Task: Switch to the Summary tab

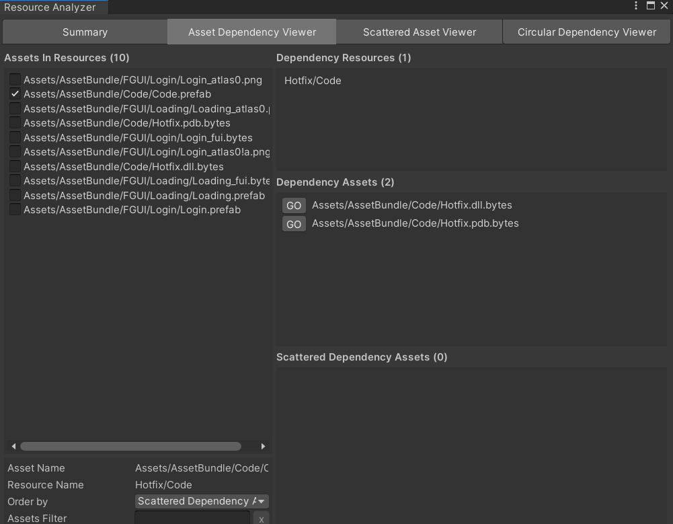Action: tap(85, 32)
